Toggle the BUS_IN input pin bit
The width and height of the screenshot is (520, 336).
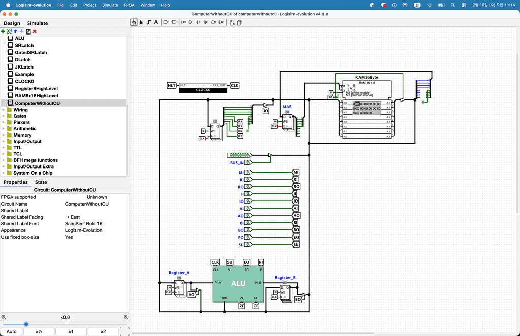tap(248, 163)
